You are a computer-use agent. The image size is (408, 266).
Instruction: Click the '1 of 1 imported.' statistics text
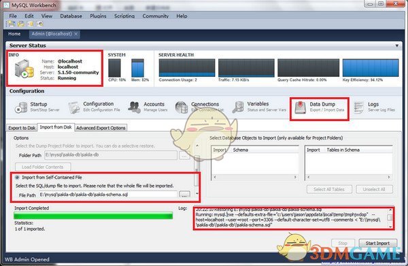pyautogui.click(x=30, y=229)
